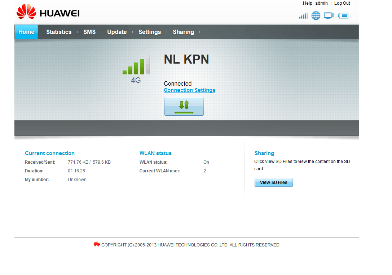This screenshot has width=392, height=275.
Task: Open the Settings tab
Action: pyautogui.click(x=150, y=32)
